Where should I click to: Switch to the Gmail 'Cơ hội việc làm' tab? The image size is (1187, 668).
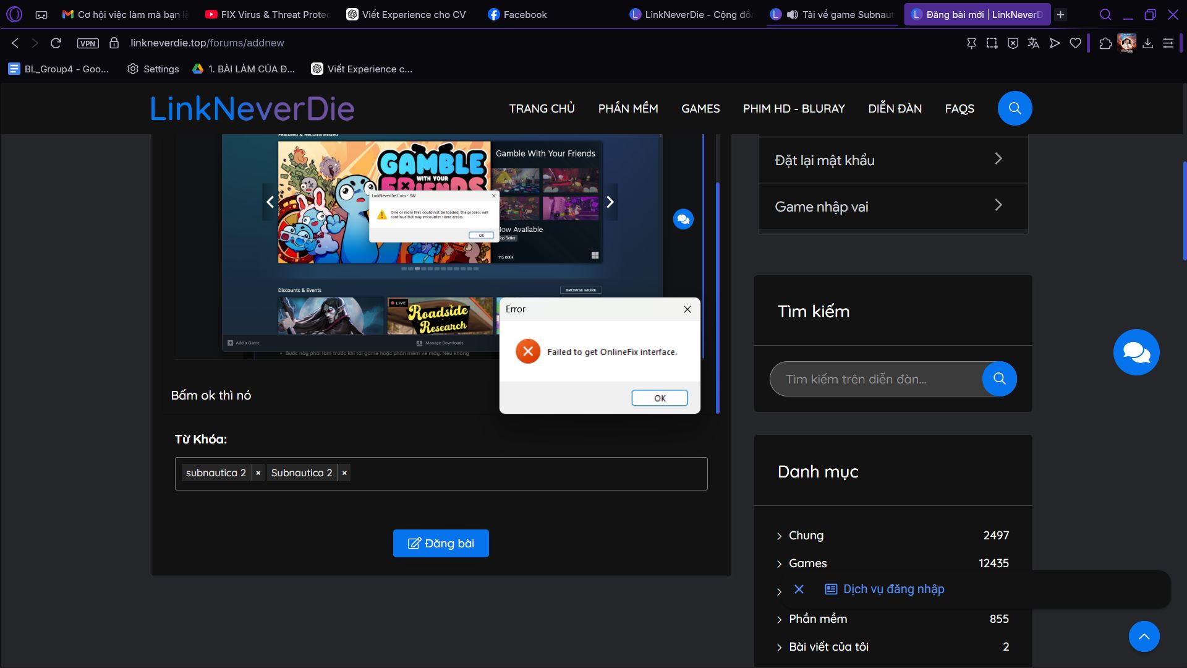[x=126, y=14]
